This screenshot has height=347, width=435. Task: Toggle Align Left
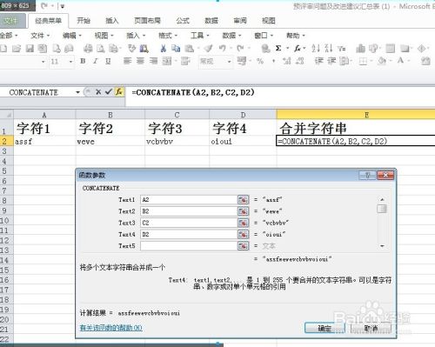pyautogui.click(x=127, y=61)
